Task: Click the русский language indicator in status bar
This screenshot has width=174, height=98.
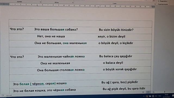Action: pos(9,95)
